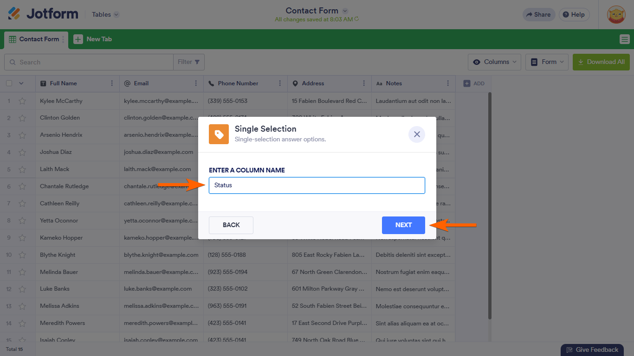The width and height of the screenshot is (634, 356).
Task: Click into the Search field
Action: tap(89, 62)
